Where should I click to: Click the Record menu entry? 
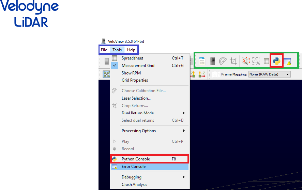150,149
